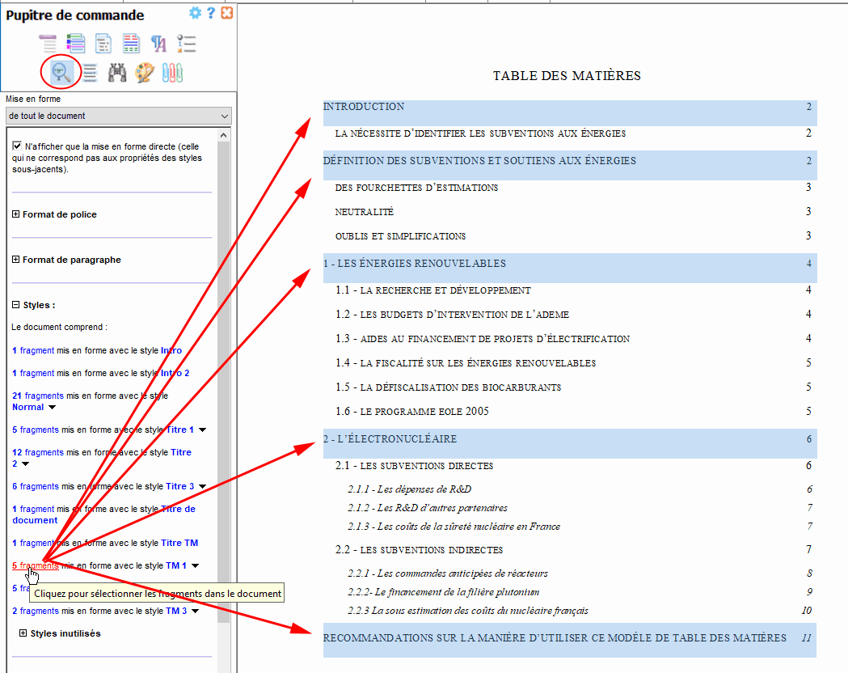This screenshot has height=673, width=848.
Task: Click the panel scrollbar up arrow
Action: click(223, 135)
